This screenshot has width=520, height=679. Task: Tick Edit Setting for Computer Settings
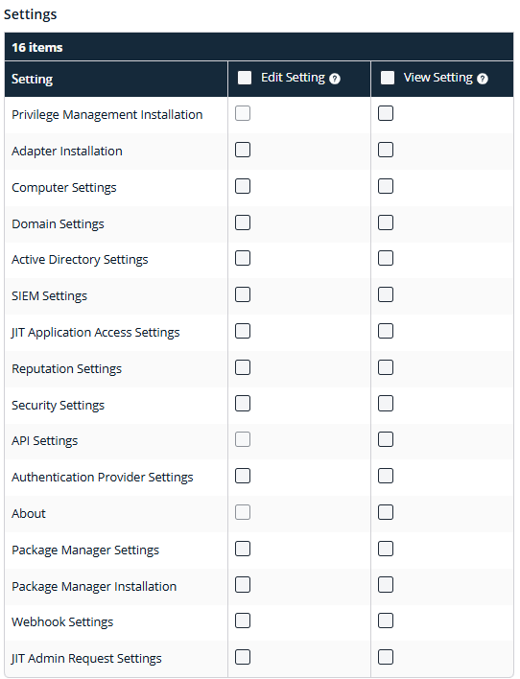pos(242,186)
